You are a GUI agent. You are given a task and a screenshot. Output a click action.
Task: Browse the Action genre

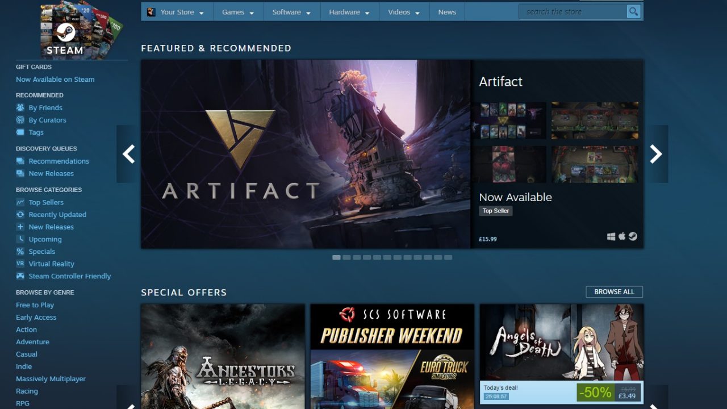pyautogui.click(x=27, y=329)
